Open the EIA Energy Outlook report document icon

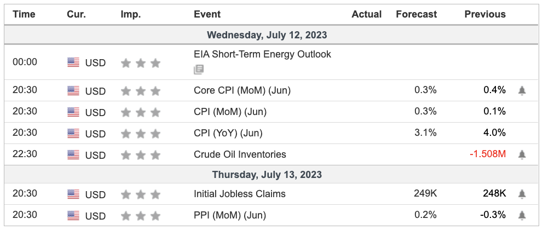coord(199,70)
